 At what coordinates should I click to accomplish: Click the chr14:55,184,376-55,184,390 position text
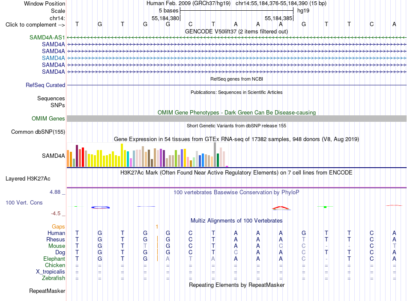click(281, 3)
